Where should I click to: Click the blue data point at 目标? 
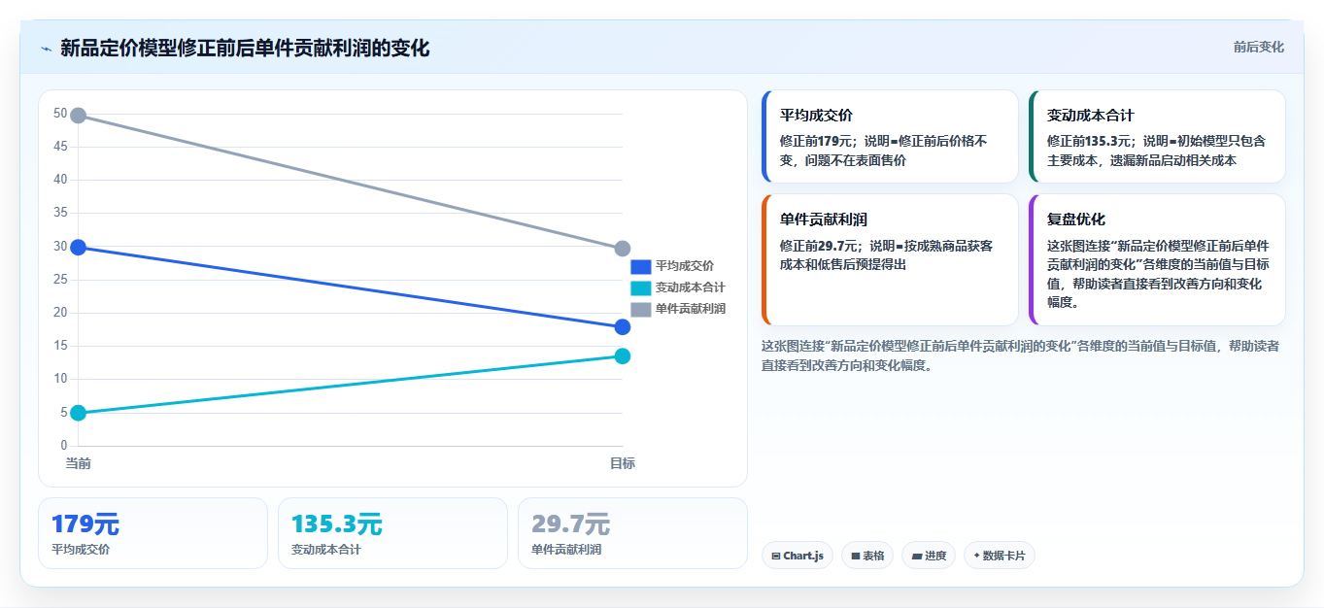[x=623, y=327]
